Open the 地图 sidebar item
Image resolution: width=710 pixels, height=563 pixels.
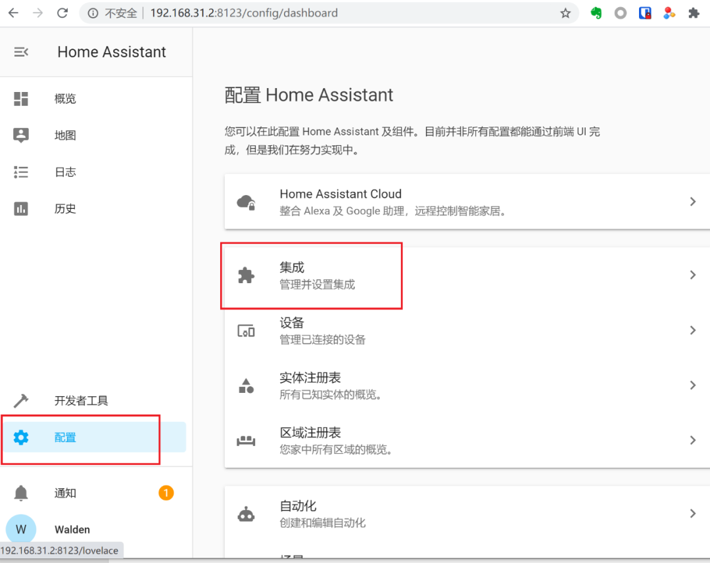coord(96,135)
